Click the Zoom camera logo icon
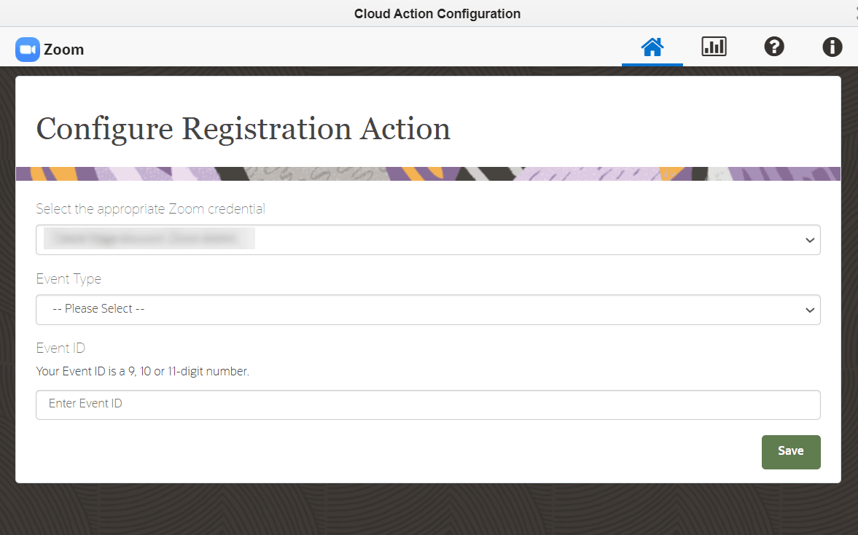The height and width of the screenshot is (535, 858). (28, 50)
